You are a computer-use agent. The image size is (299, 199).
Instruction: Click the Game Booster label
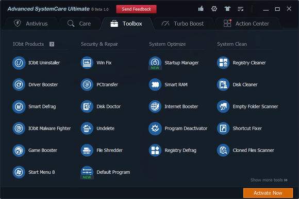43,150
